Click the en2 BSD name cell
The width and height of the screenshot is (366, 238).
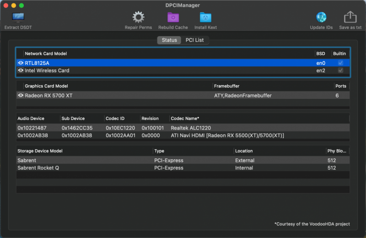321,70
